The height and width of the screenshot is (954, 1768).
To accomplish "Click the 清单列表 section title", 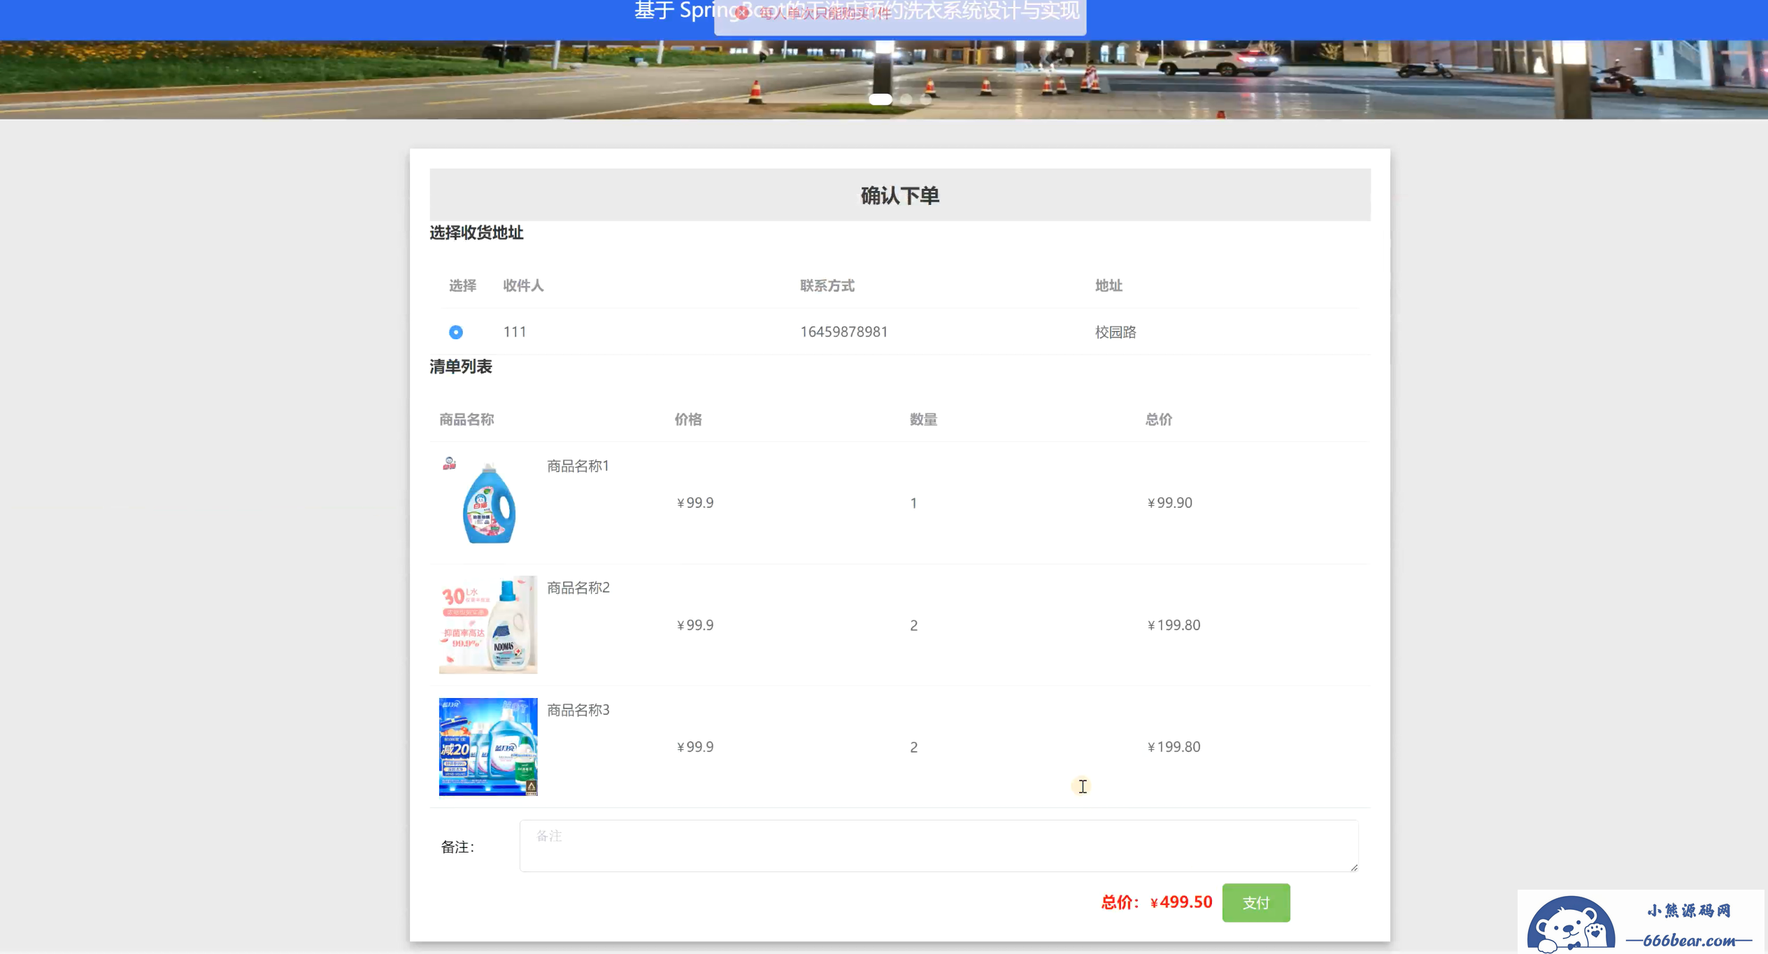I will pyautogui.click(x=461, y=366).
